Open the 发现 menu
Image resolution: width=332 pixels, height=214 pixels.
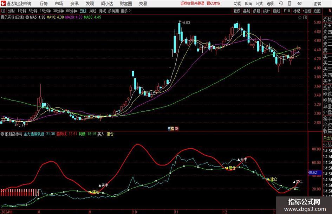pos(90,4)
